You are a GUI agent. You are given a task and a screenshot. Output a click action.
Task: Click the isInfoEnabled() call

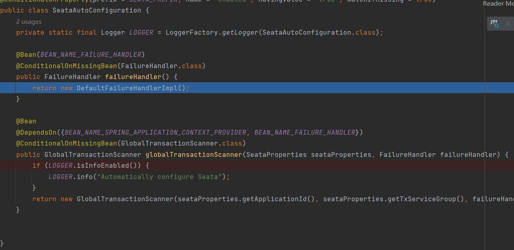(x=113, y=166)
